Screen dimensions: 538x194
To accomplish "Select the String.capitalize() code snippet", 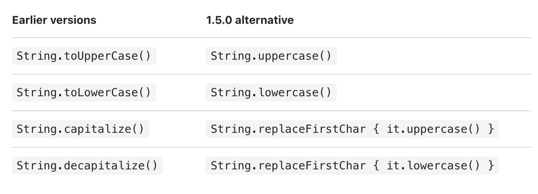I will point(80,129).
